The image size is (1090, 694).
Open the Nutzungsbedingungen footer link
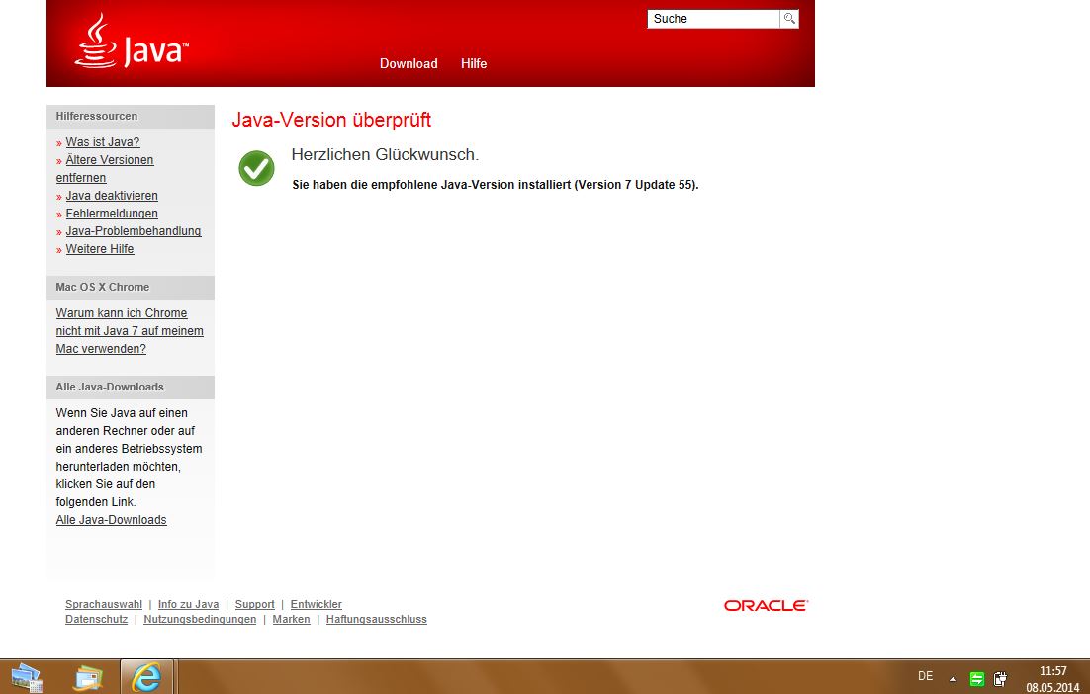tap(200, 619)
